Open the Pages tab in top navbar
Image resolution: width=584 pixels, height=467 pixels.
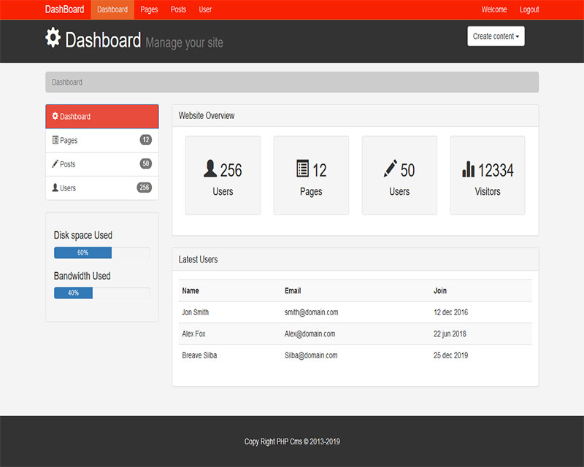coord(150,9)
